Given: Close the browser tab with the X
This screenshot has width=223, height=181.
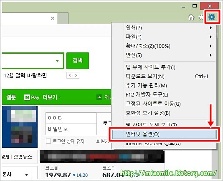Looking at the screenshot, I should 53,18.
